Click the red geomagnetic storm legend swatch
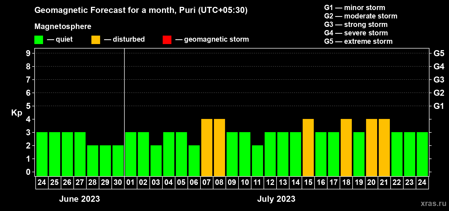The image size is (449, 211). point(167,40)
